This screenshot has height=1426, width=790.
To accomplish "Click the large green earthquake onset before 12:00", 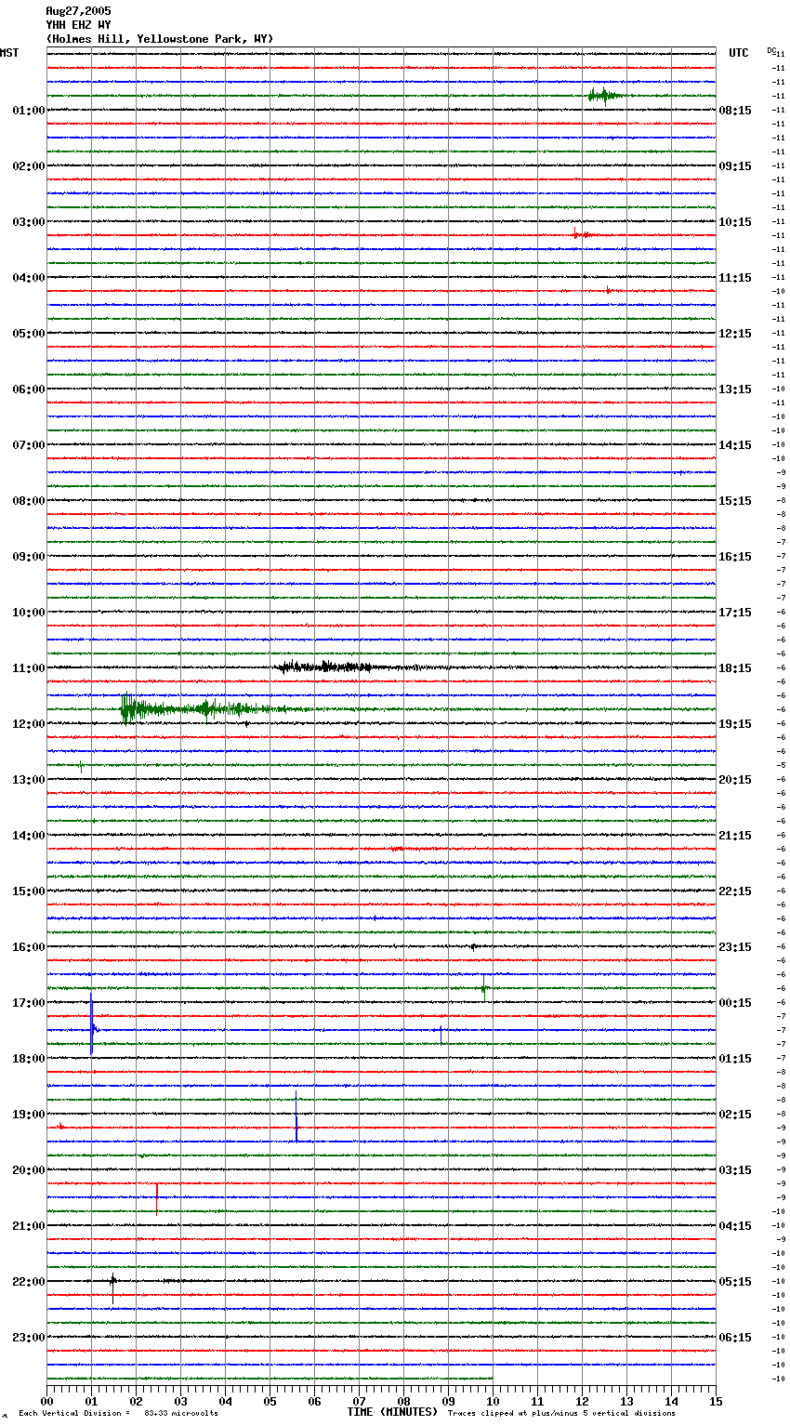I will [128, 710].
